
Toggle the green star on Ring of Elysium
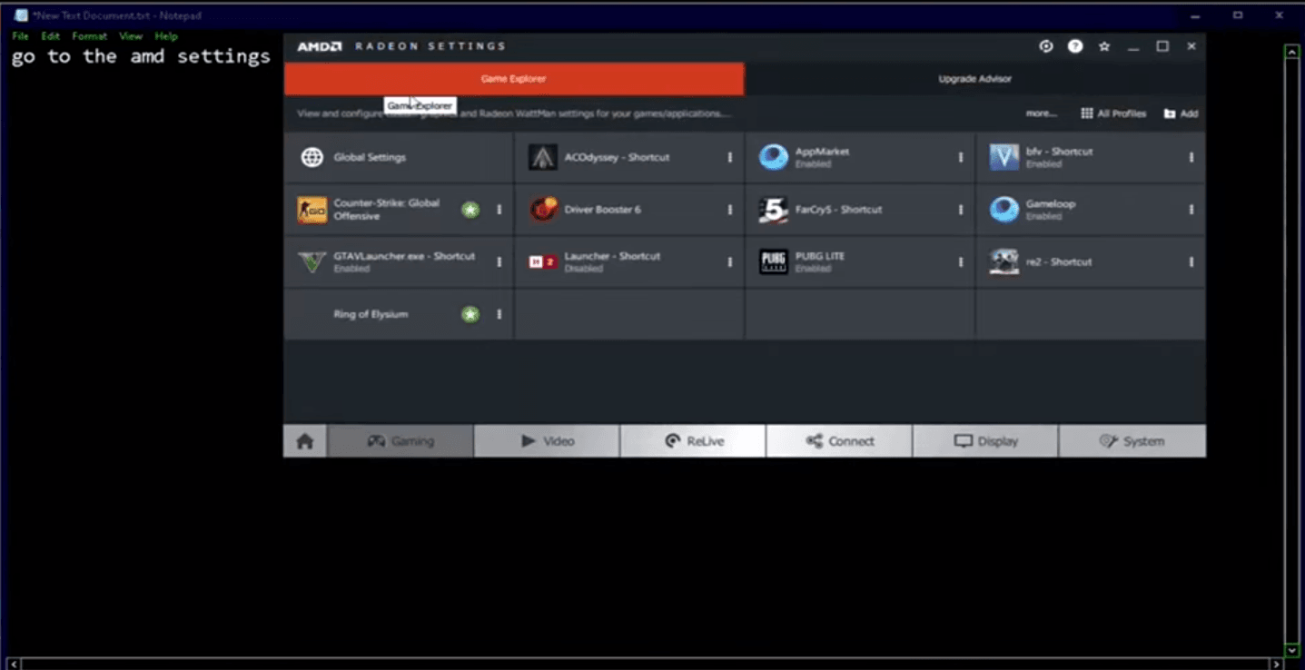470,314
